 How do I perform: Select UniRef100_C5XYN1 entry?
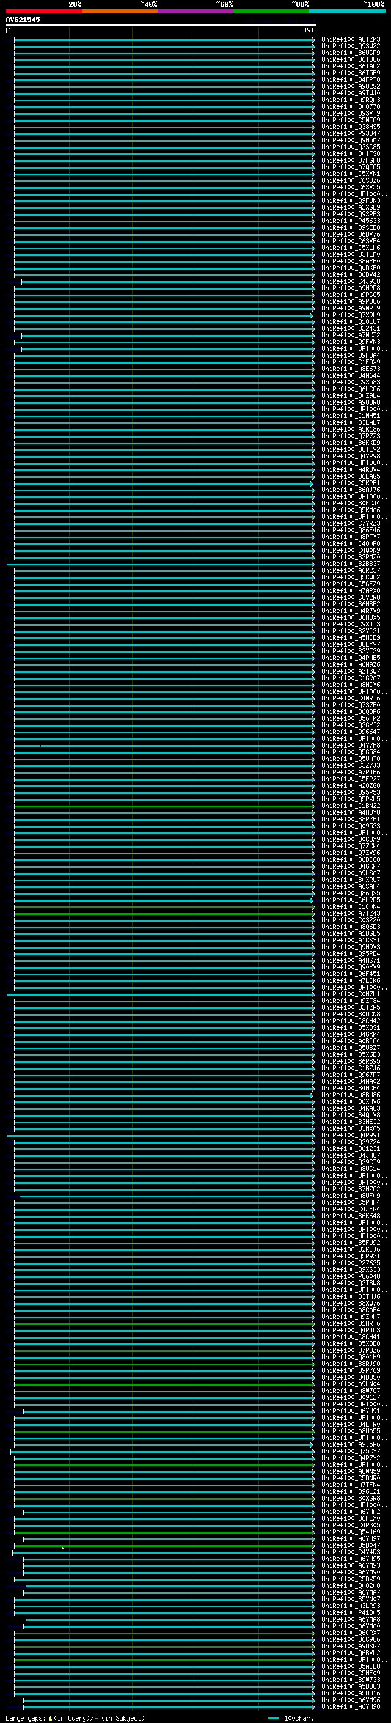[x=351, y=174]
